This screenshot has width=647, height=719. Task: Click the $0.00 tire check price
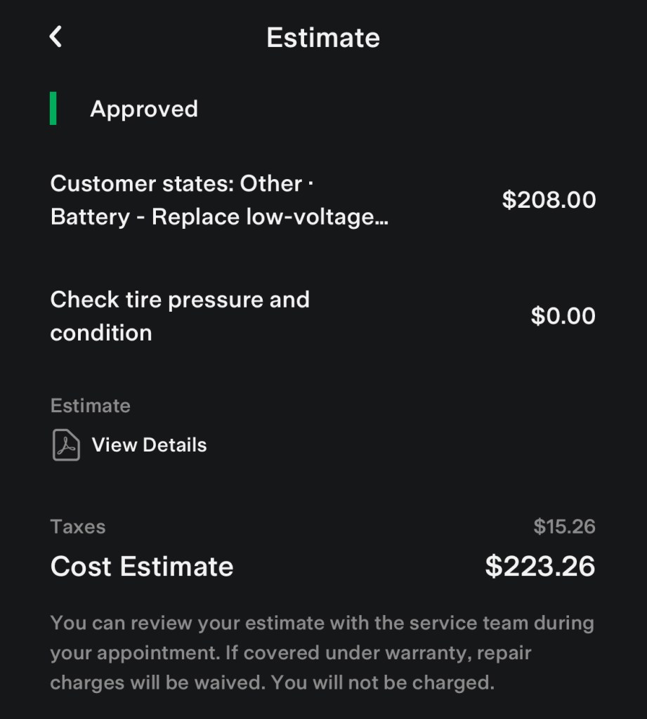[563, 316]
